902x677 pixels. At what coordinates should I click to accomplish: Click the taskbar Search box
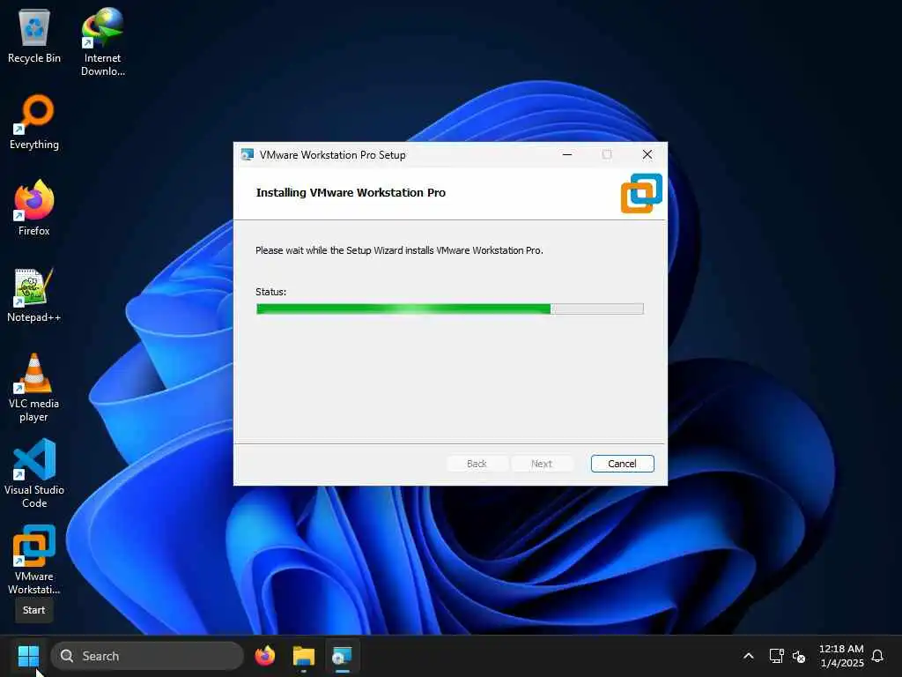click(147, 656)
